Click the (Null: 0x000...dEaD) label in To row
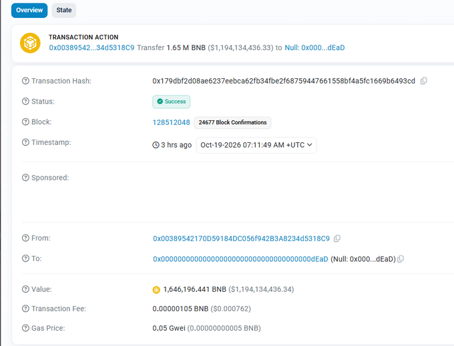The width and height of the screenshot is (454, 346). 363,259
